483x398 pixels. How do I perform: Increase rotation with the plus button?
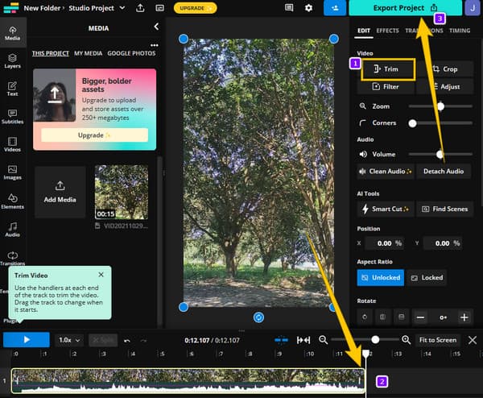464,317
